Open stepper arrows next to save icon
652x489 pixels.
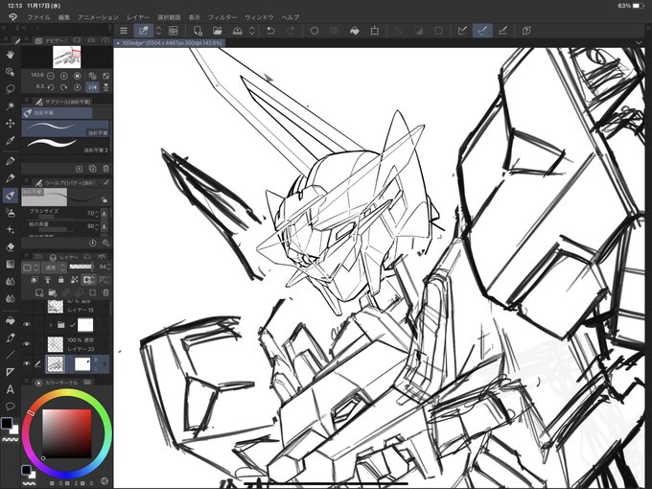(x=252, y=31)
